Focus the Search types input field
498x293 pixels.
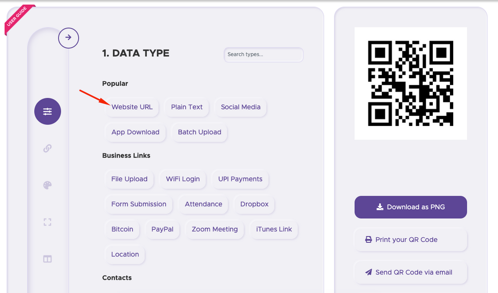[263, 54]
